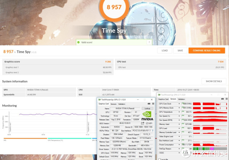
Task: Click the BIOS Version field 86.02.15.00.01
Action: 125,123
